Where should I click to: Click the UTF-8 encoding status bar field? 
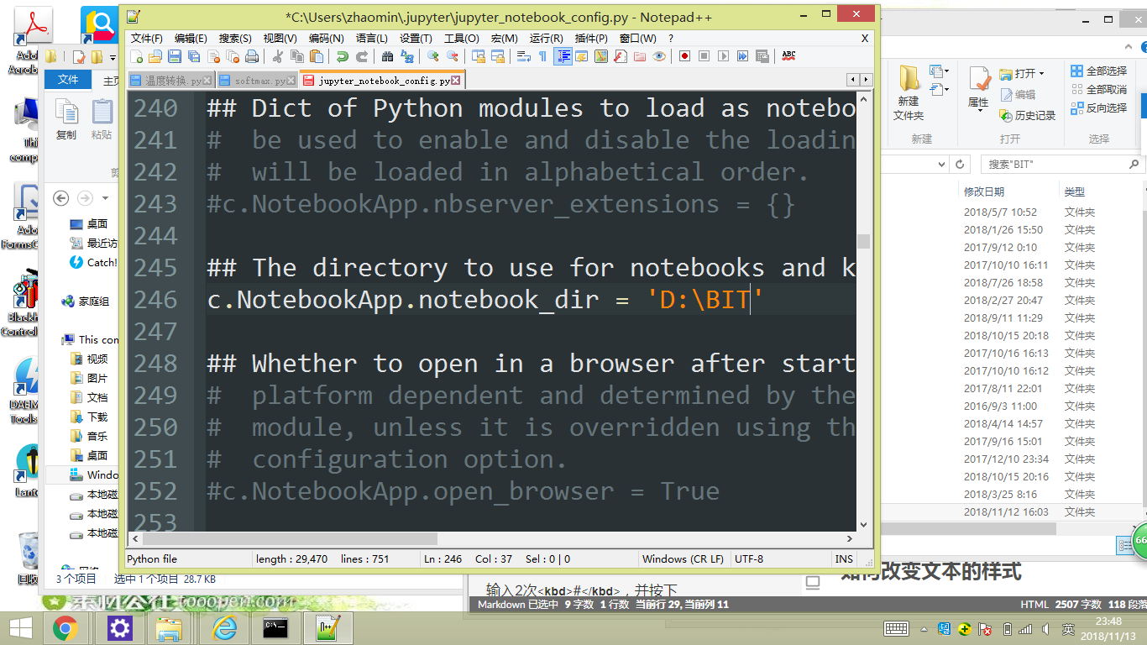coord(749,559)
